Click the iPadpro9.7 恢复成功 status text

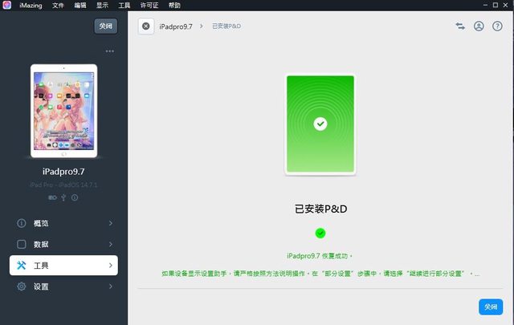coord(320,256)
